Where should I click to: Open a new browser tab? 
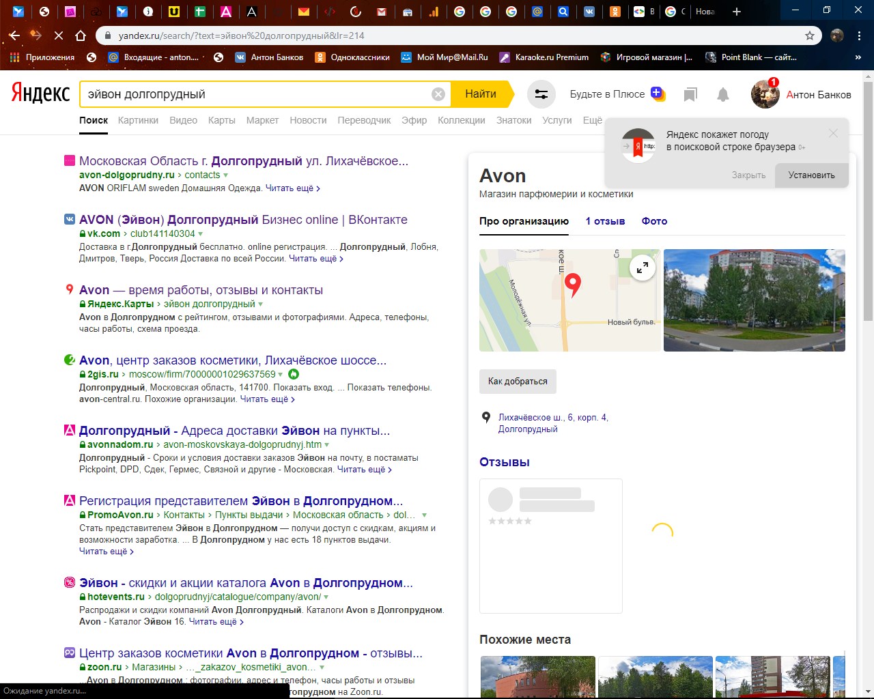[x=737, y=12]
